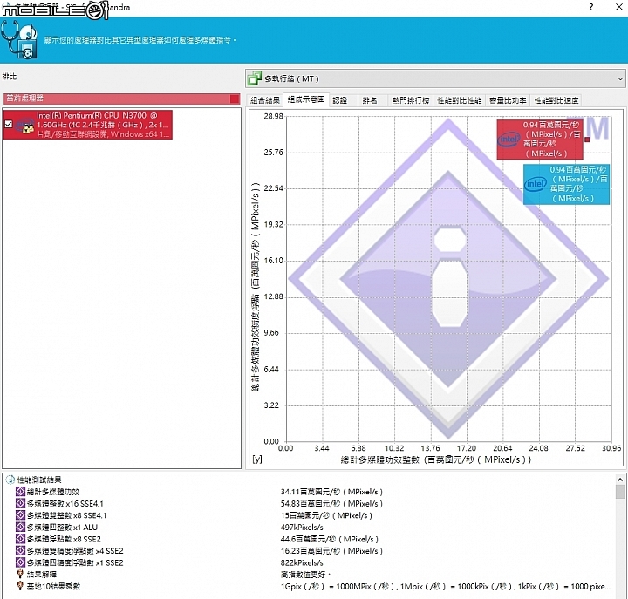Screen dimensions: 628x599
Task: Click the pin icon beside 結果解釋
Action: point(20,575)
